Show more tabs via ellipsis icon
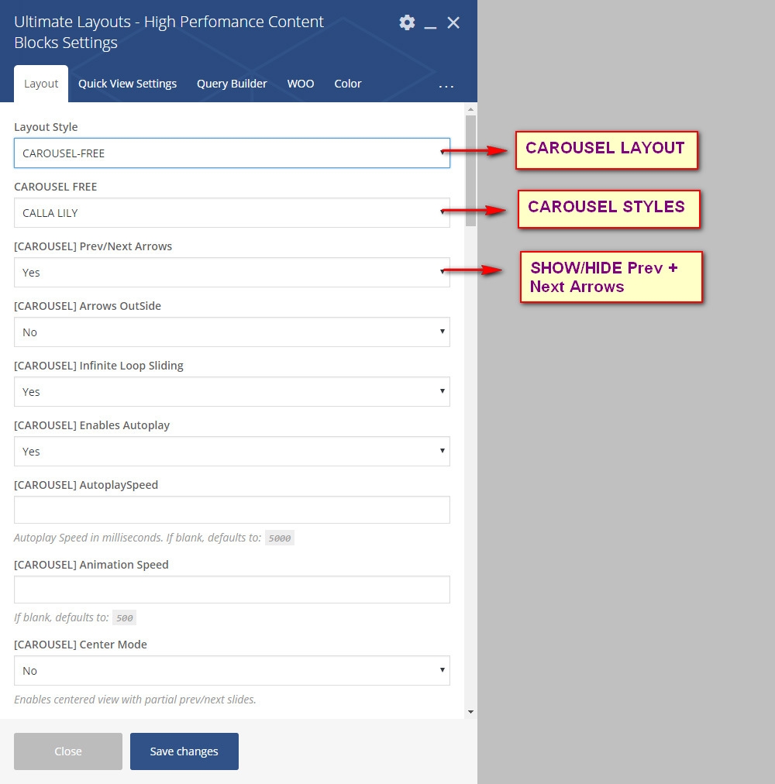Viewport: 775px width, 784px height. (446, 85)
